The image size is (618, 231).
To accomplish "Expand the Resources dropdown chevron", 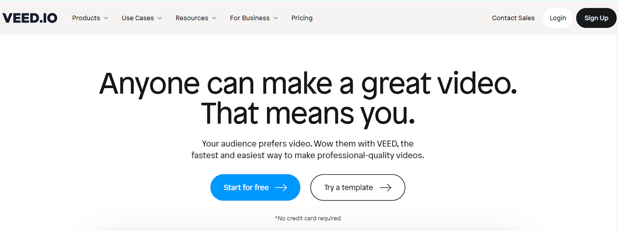I will (x=214, y=18).
